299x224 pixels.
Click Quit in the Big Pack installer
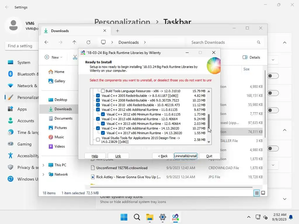[x=209, y=156]
